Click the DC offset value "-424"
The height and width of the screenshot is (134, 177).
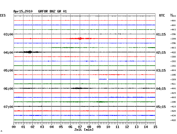173,111
